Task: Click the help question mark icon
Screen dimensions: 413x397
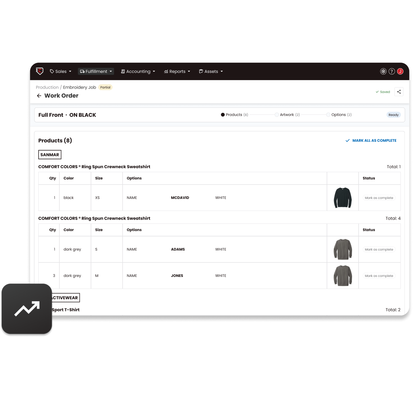Action: tap(392, 71)
